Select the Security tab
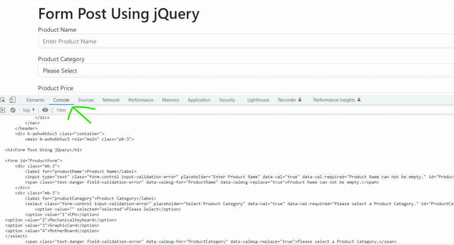Image resolution: width=454 pixels, height=245 pixels. click(227, 100)
